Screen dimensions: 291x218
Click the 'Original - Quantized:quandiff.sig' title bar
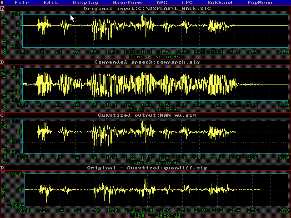click(147, 168)
